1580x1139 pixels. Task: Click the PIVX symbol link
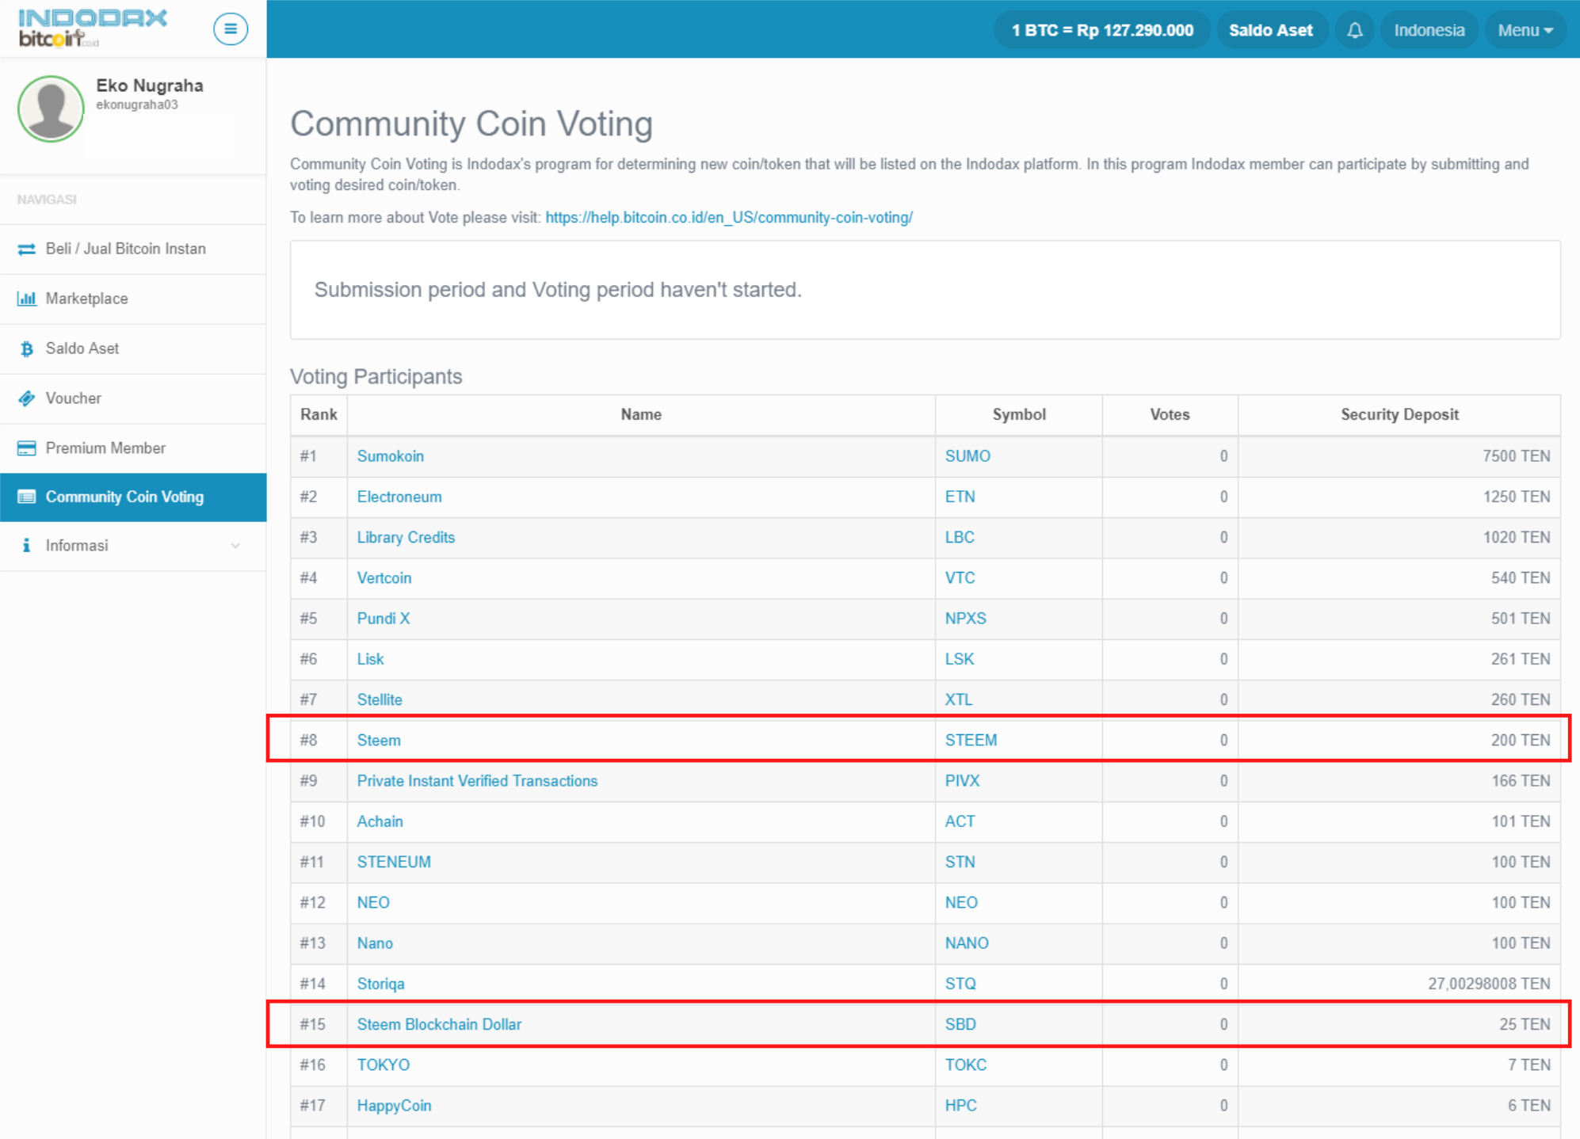click(962, 781)
